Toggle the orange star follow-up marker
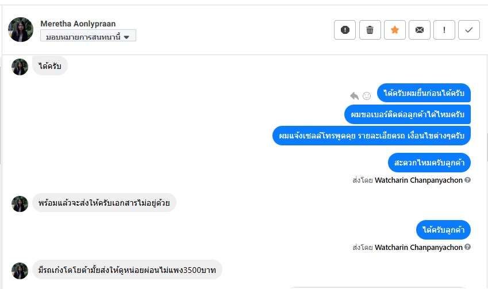Screen dimensions: 488x289 pos(394,30)
